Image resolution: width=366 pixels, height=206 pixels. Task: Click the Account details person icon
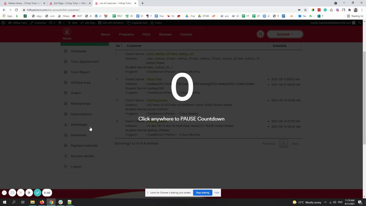point(65,156)
